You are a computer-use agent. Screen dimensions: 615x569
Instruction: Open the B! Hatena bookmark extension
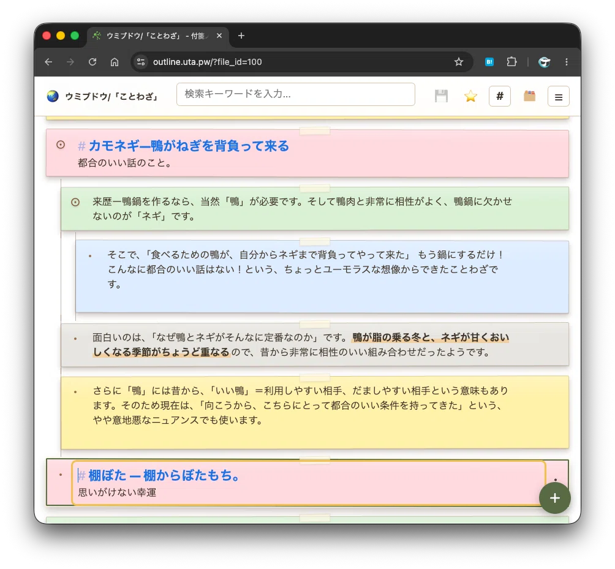489,62
